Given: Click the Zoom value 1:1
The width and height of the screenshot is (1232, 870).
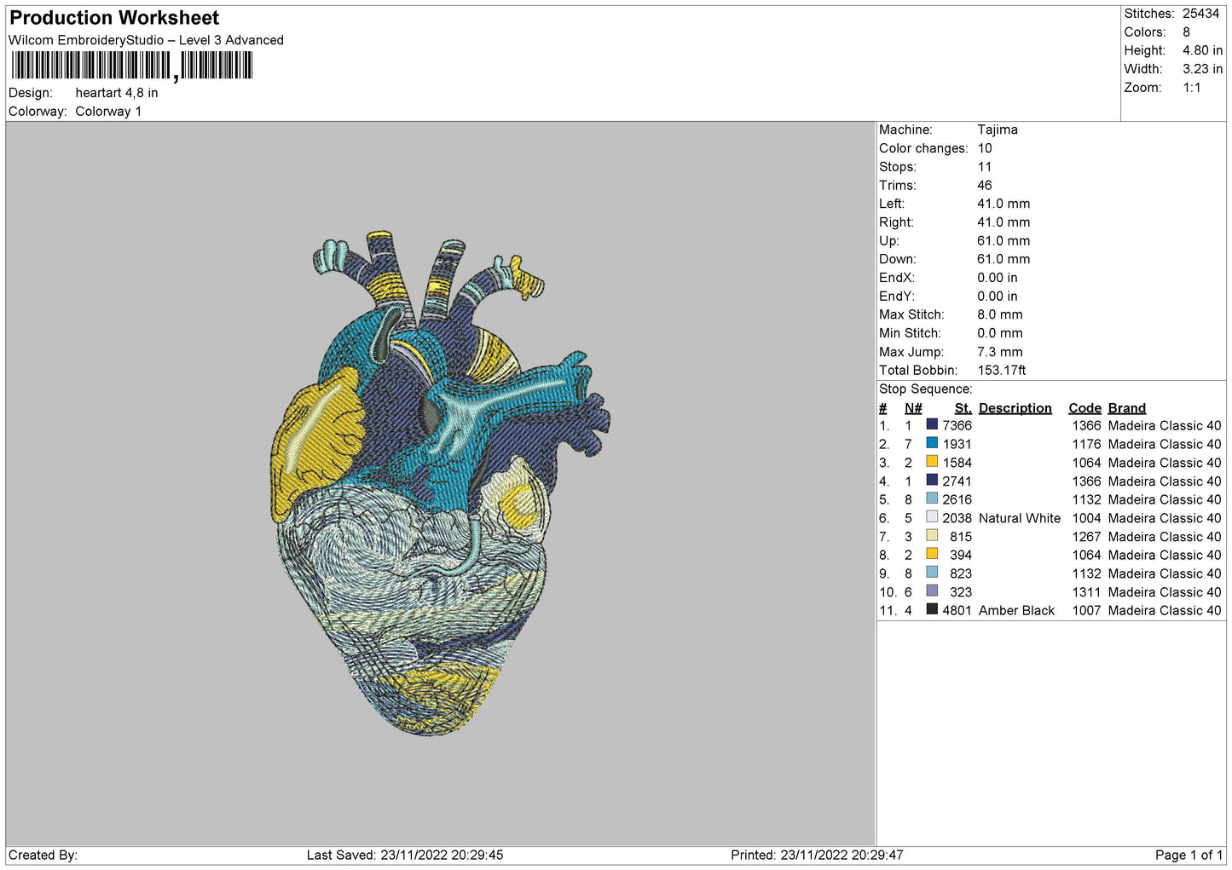Looking at the screenshot, I should pyautogui.click(x=1191, y=88).
